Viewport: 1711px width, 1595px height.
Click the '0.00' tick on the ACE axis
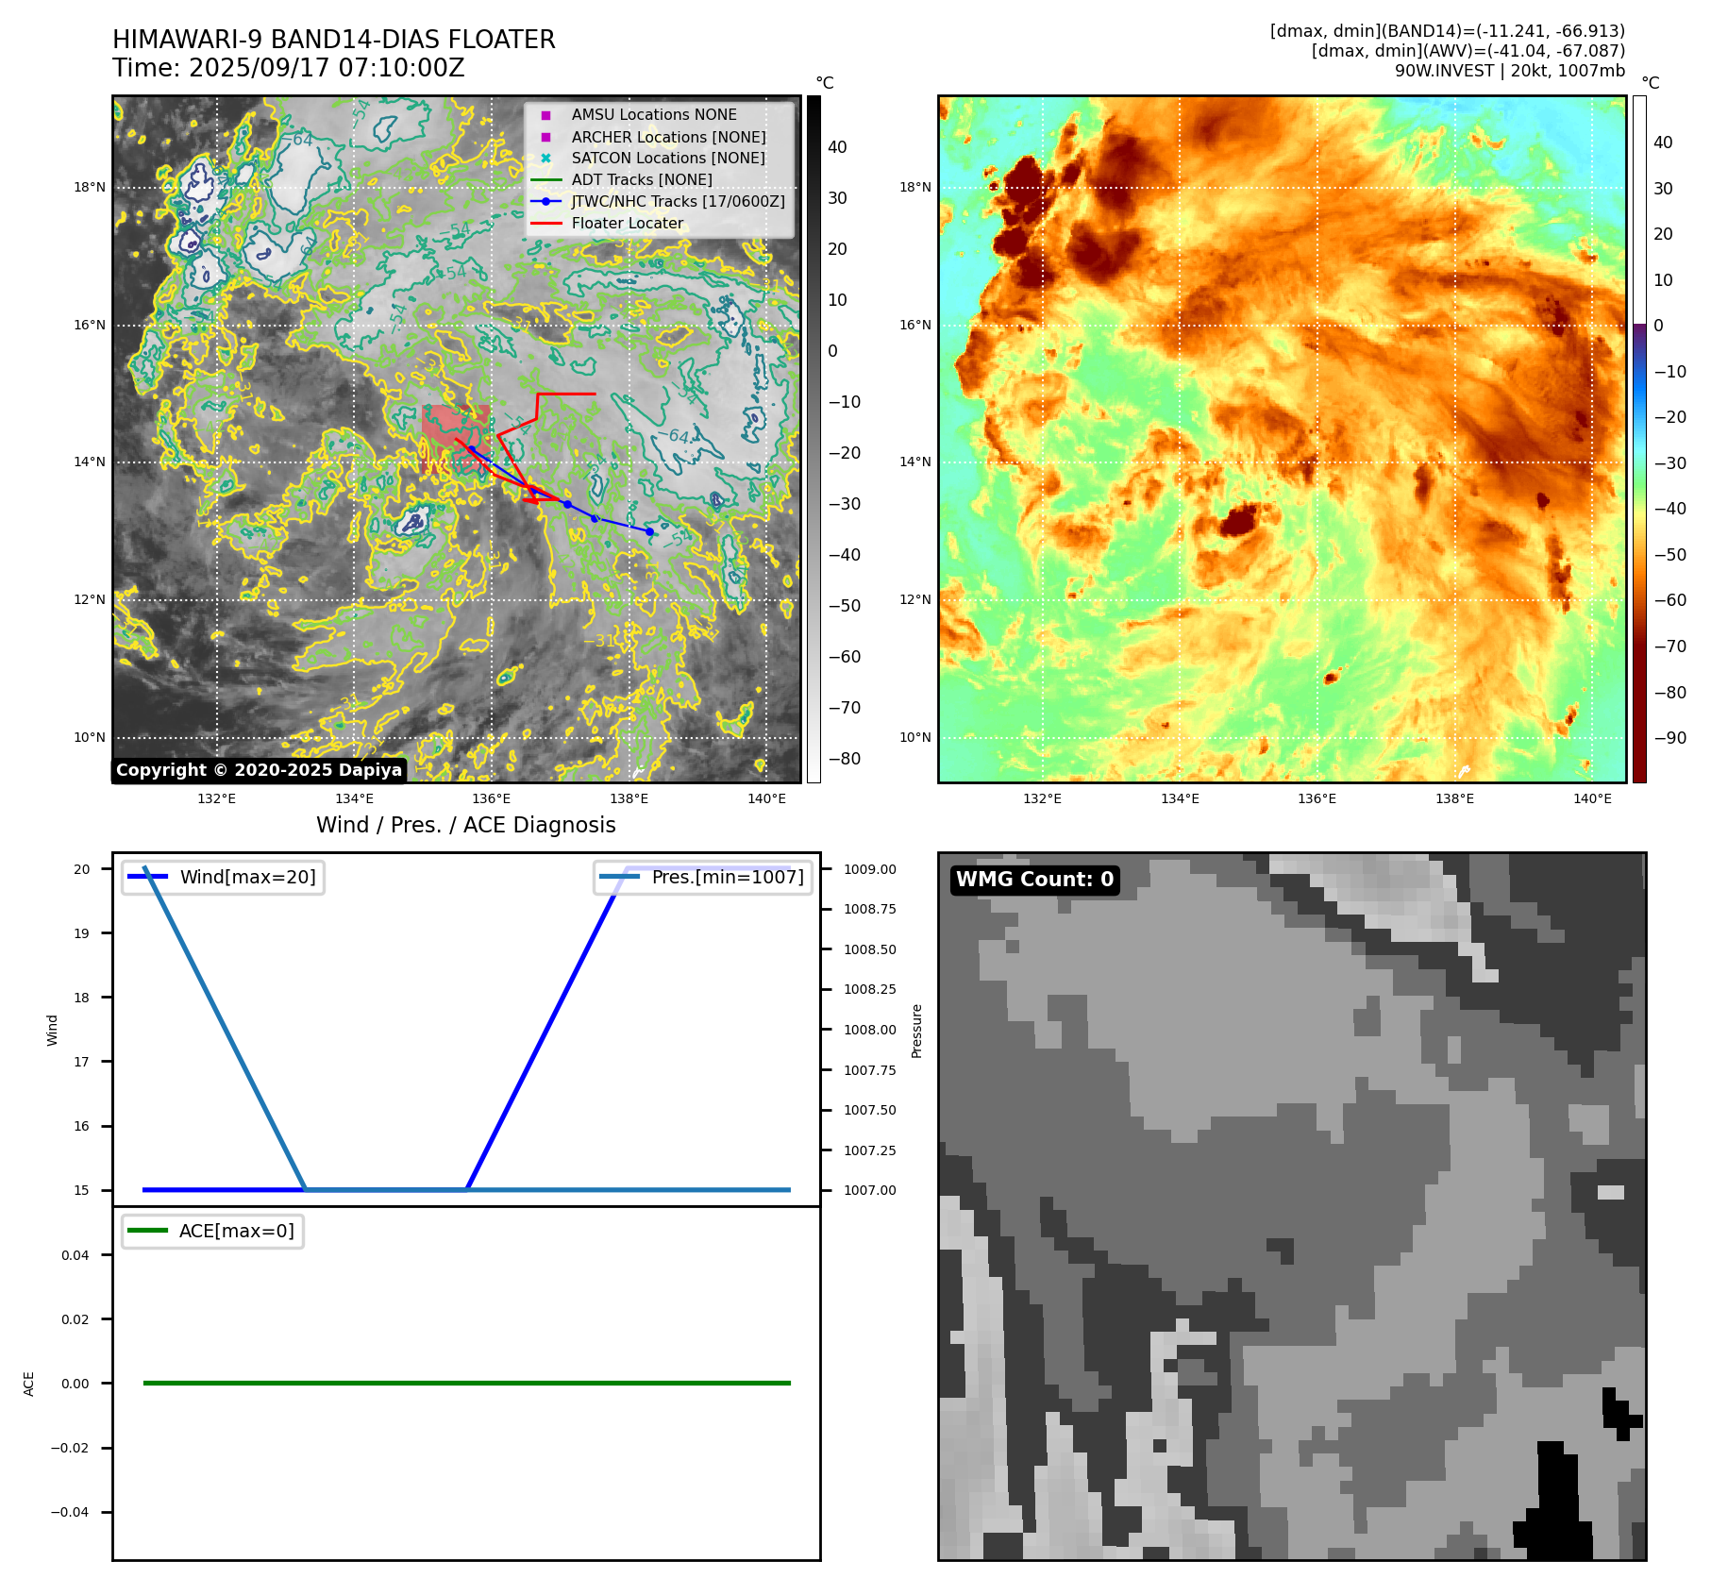(75, 1385)
